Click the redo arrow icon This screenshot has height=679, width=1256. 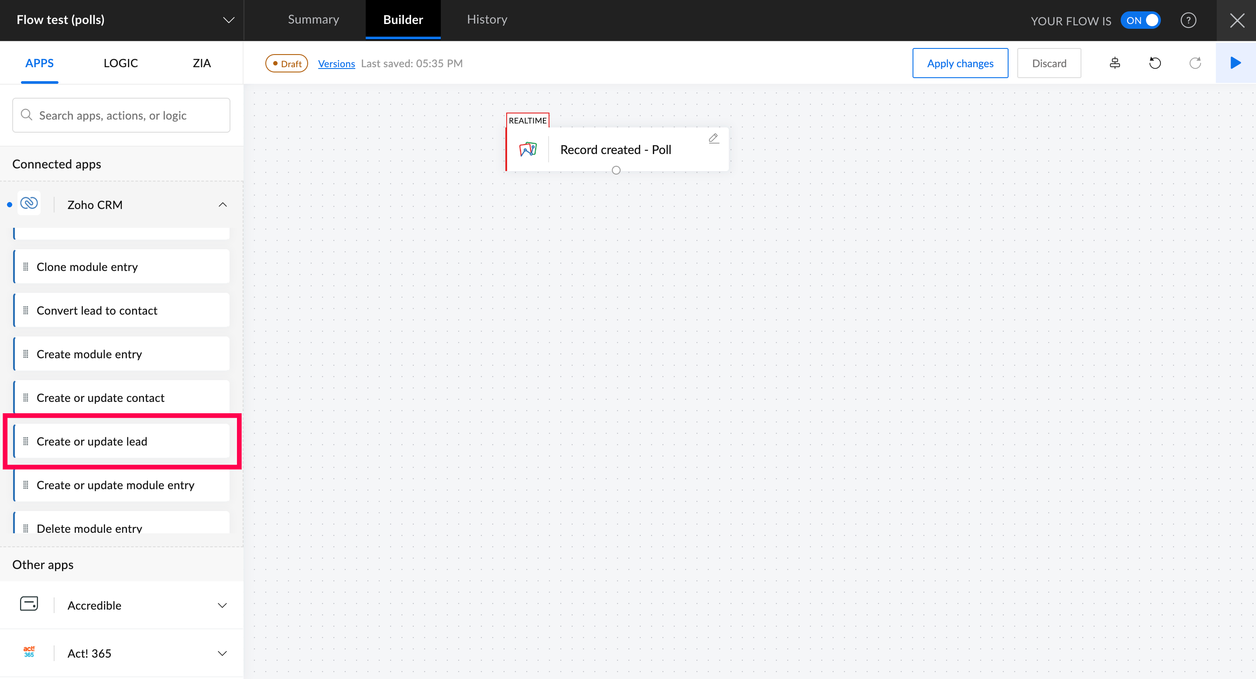point(1195,63)
